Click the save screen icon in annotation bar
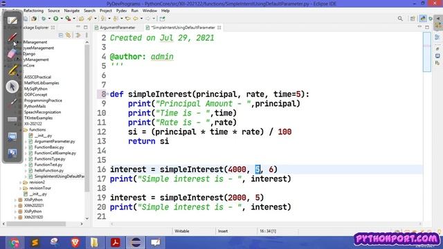The image size is (443, 249). coord(12,153)
